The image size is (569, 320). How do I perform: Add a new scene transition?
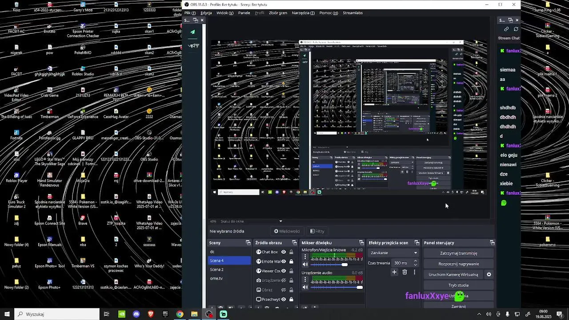click(x=394, y=272)
